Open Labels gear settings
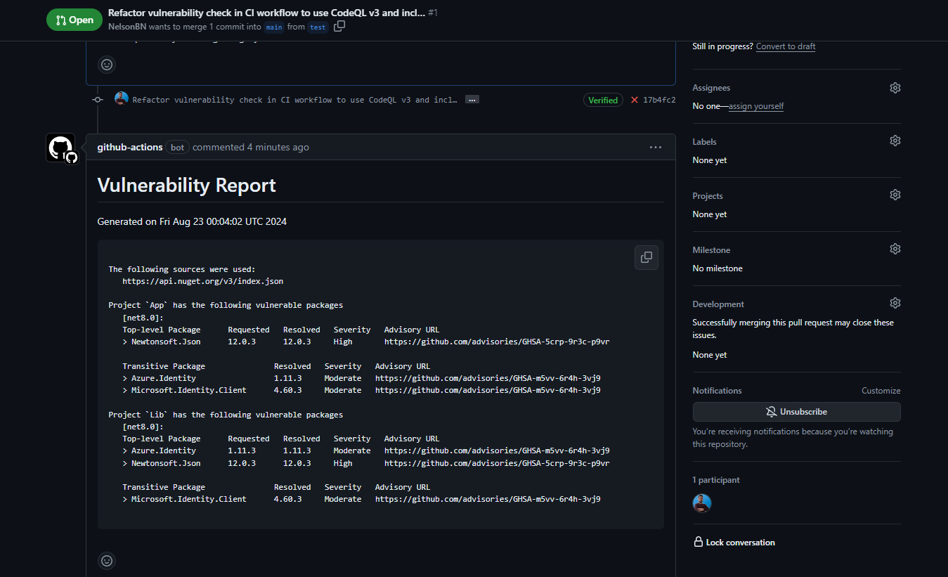948x577 pixels. pos(895,141)
